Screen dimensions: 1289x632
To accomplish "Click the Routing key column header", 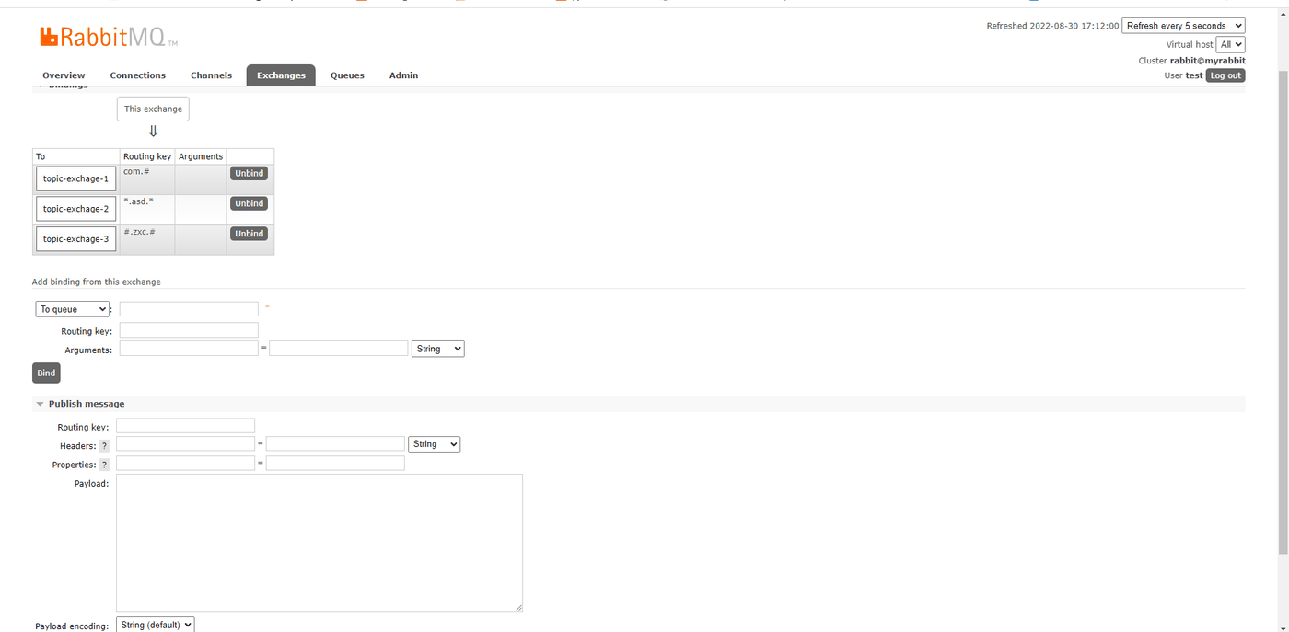I will click(x=147, y=156).
